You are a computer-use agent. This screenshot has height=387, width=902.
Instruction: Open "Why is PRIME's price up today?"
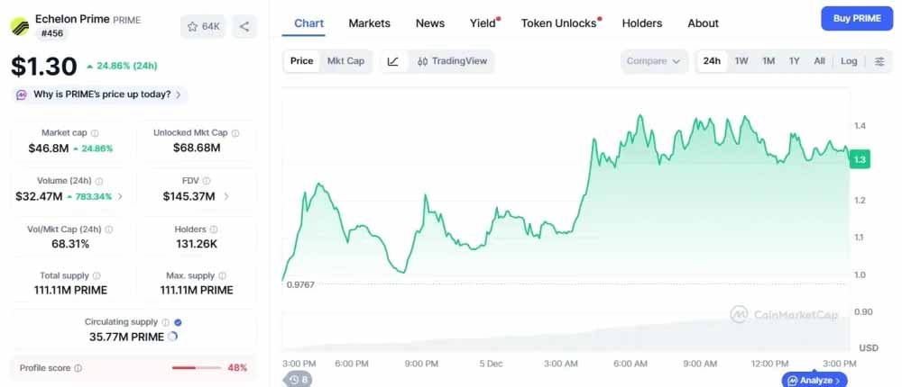(x=101, y=94)
